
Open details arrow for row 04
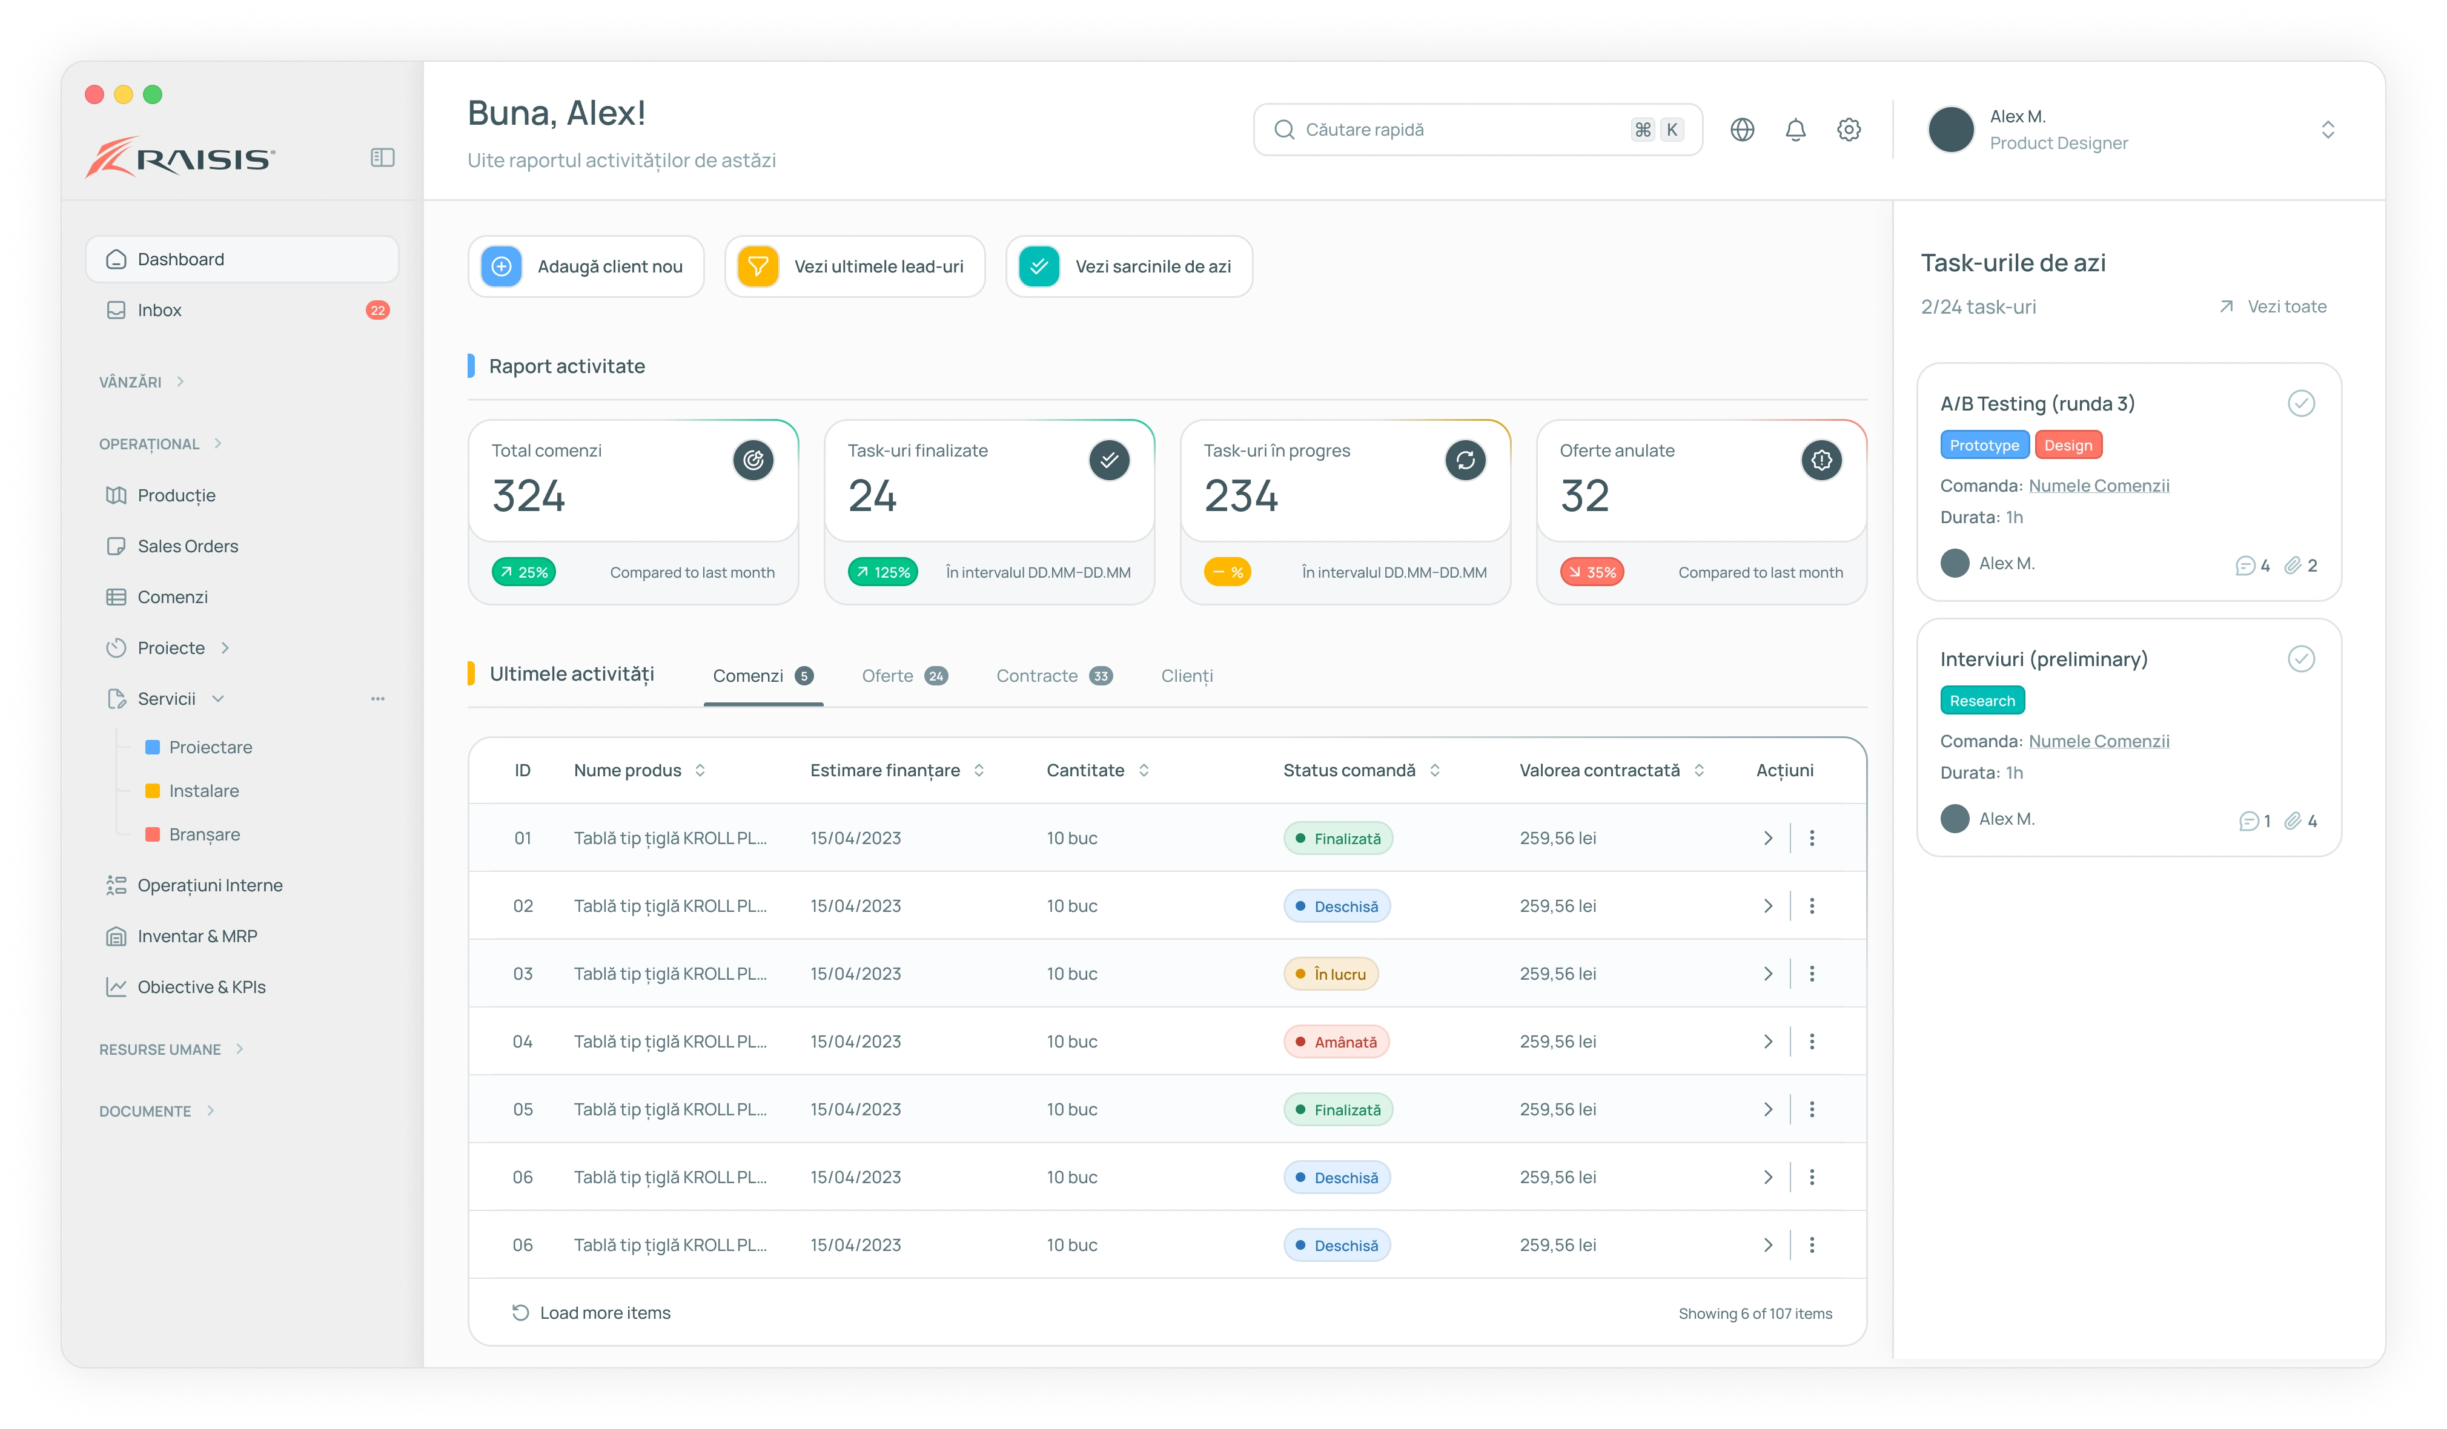[1768, 1041]
